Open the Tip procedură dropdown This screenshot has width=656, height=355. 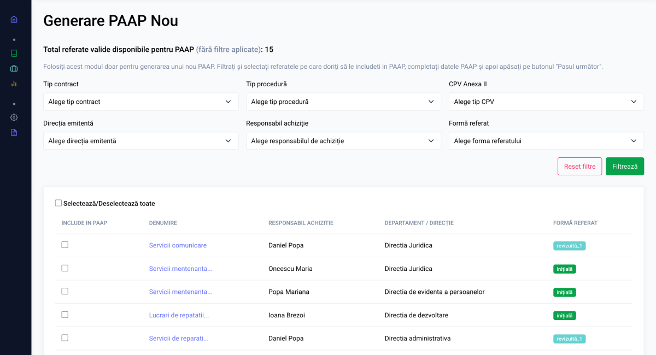(343, 102)
